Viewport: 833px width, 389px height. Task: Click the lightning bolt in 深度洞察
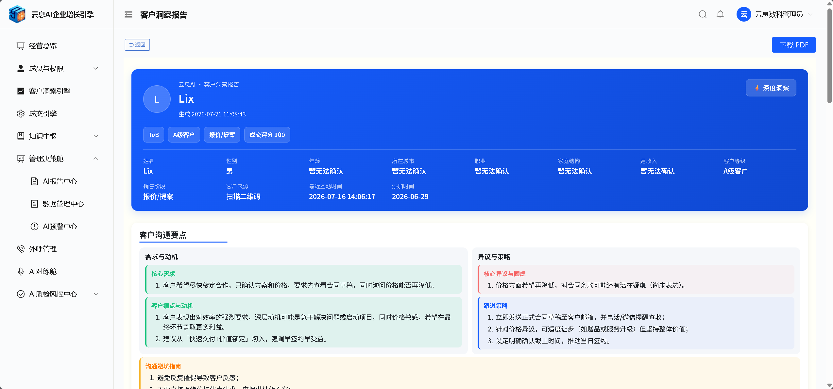coord(757,88)
